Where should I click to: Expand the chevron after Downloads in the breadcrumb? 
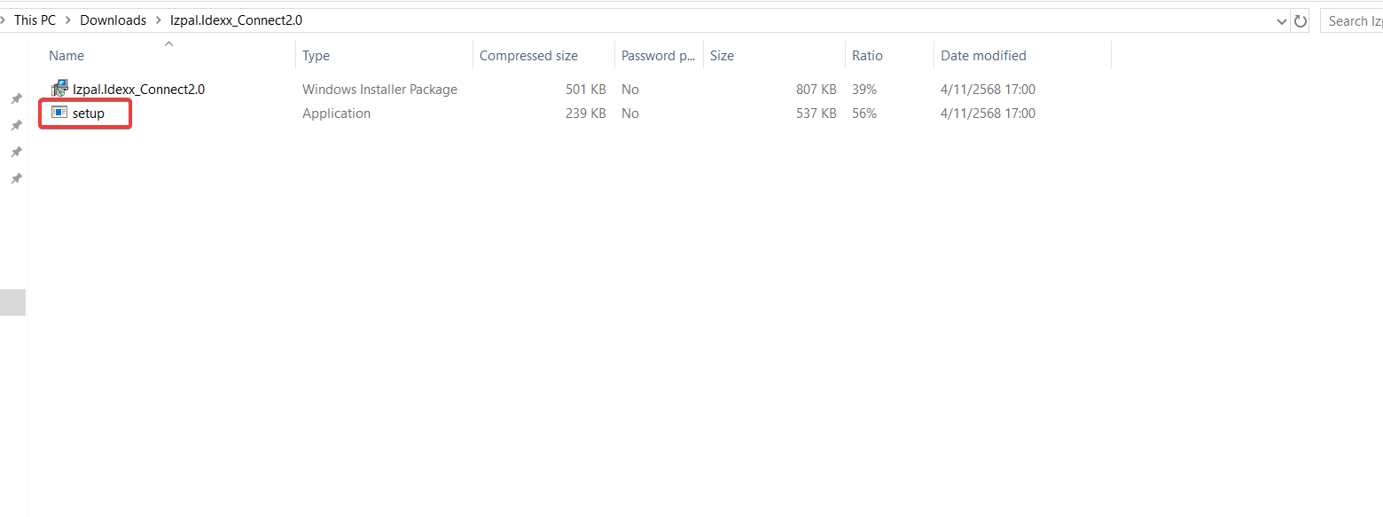pos(158,20)
